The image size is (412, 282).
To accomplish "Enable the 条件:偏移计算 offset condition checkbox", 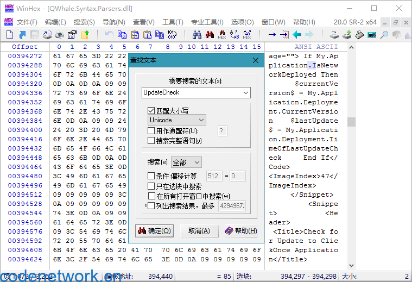I will (151, 176).
